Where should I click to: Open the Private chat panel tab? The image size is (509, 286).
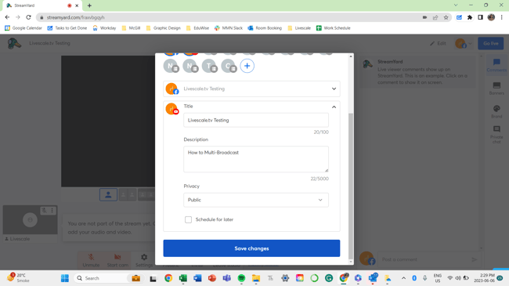pos(496,135)
